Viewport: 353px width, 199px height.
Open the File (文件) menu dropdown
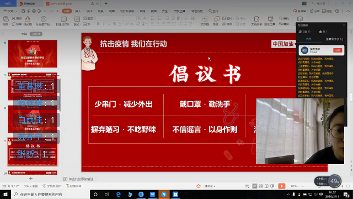[x=10, y=11]
